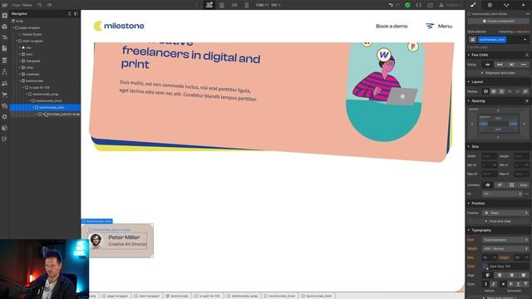Switch to Style Manager tab
This screenshot has height=299, width=532.
tap(506, 5)
